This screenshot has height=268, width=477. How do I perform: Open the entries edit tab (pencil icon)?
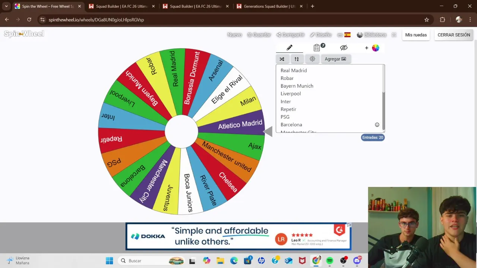click(290, 48)
